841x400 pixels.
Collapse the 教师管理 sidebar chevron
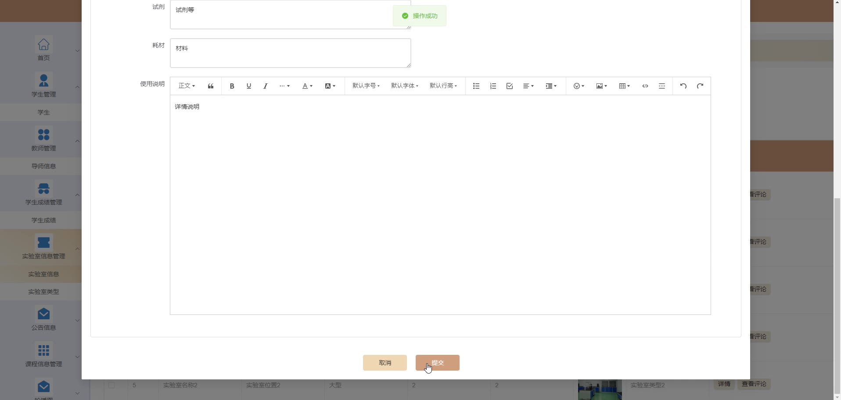pyautogui.click(x=77, y=141)
